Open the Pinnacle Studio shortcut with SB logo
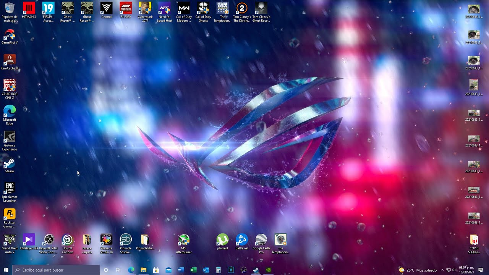 click(x=126, y=244)
